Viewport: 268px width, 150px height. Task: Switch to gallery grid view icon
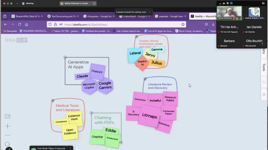(231, 3)
